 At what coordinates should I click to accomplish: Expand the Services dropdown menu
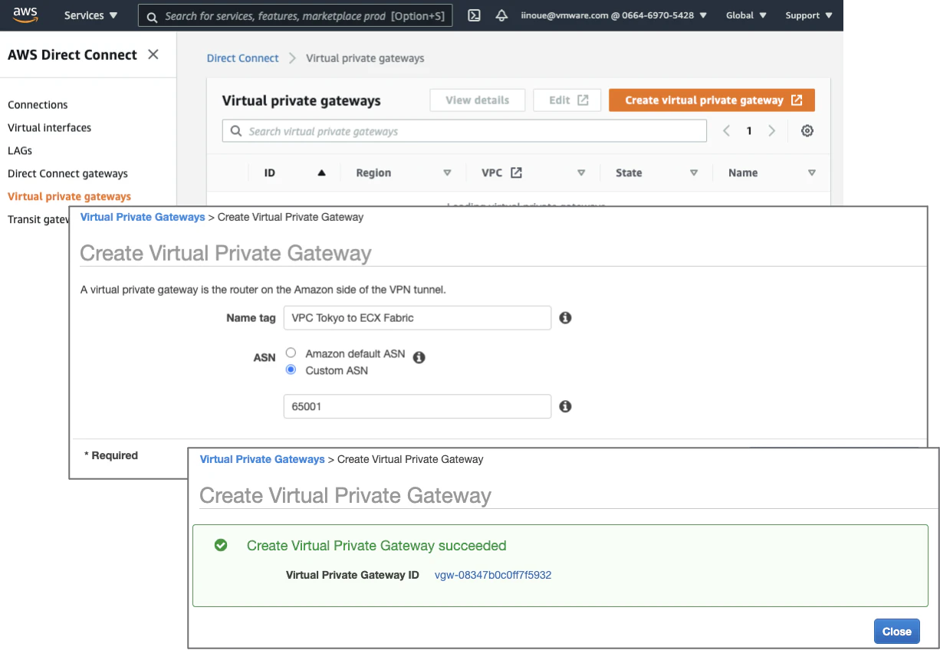(90, 15)
